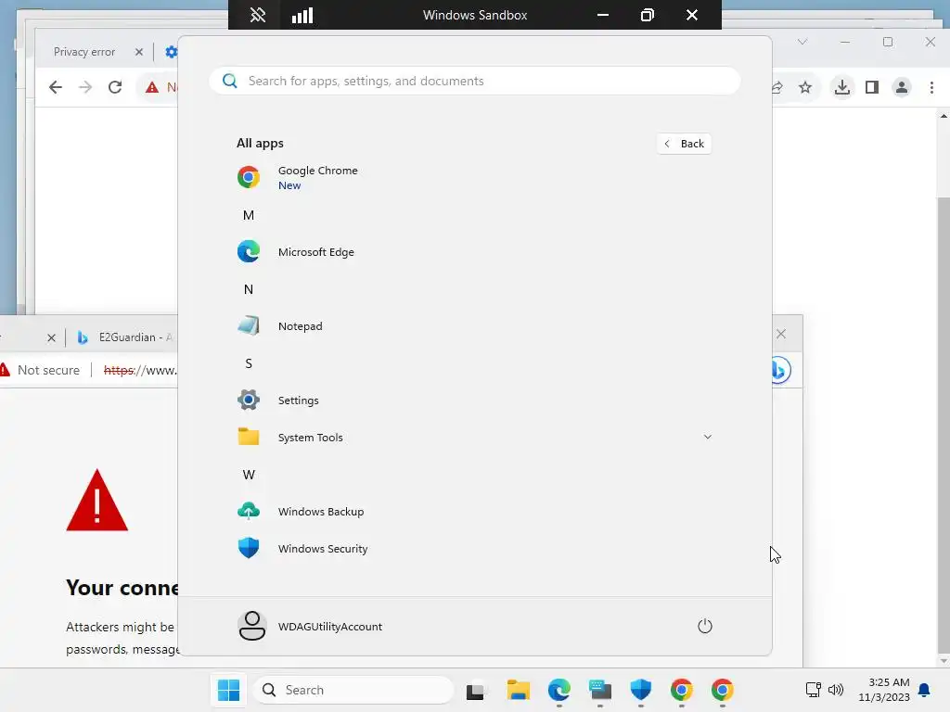Bookmark page with Chrome star icon
Viewport: 950px width, 712px height.
pos(805,88)
